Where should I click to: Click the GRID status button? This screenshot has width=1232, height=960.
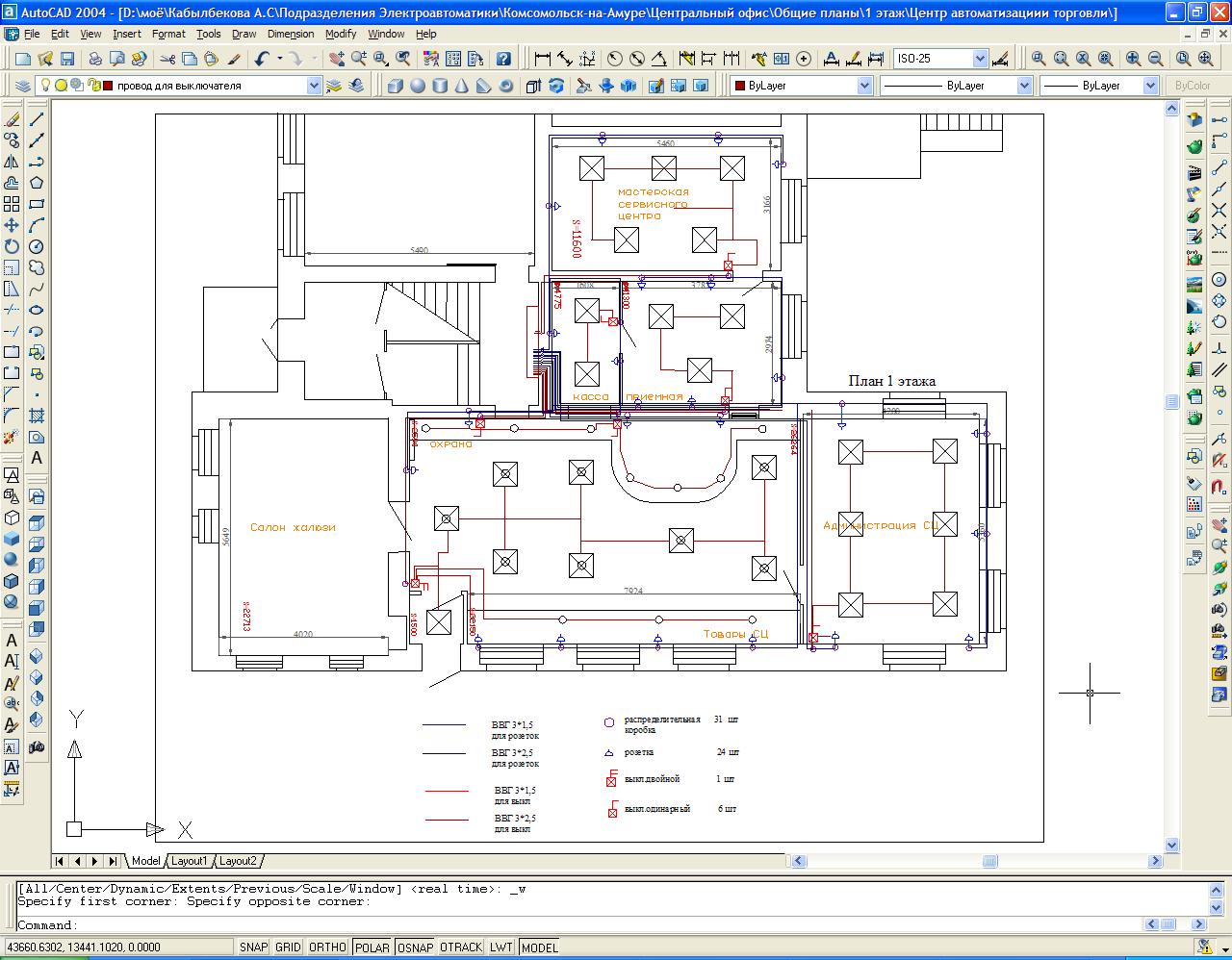[x=288, y=947]
